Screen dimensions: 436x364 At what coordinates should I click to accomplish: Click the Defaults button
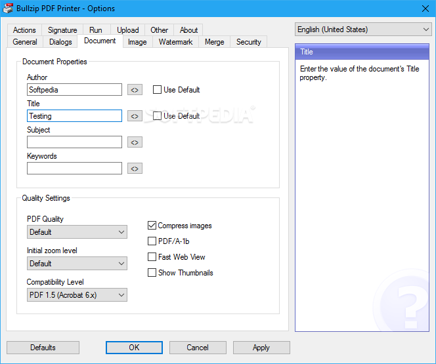(x=43, y=348)
